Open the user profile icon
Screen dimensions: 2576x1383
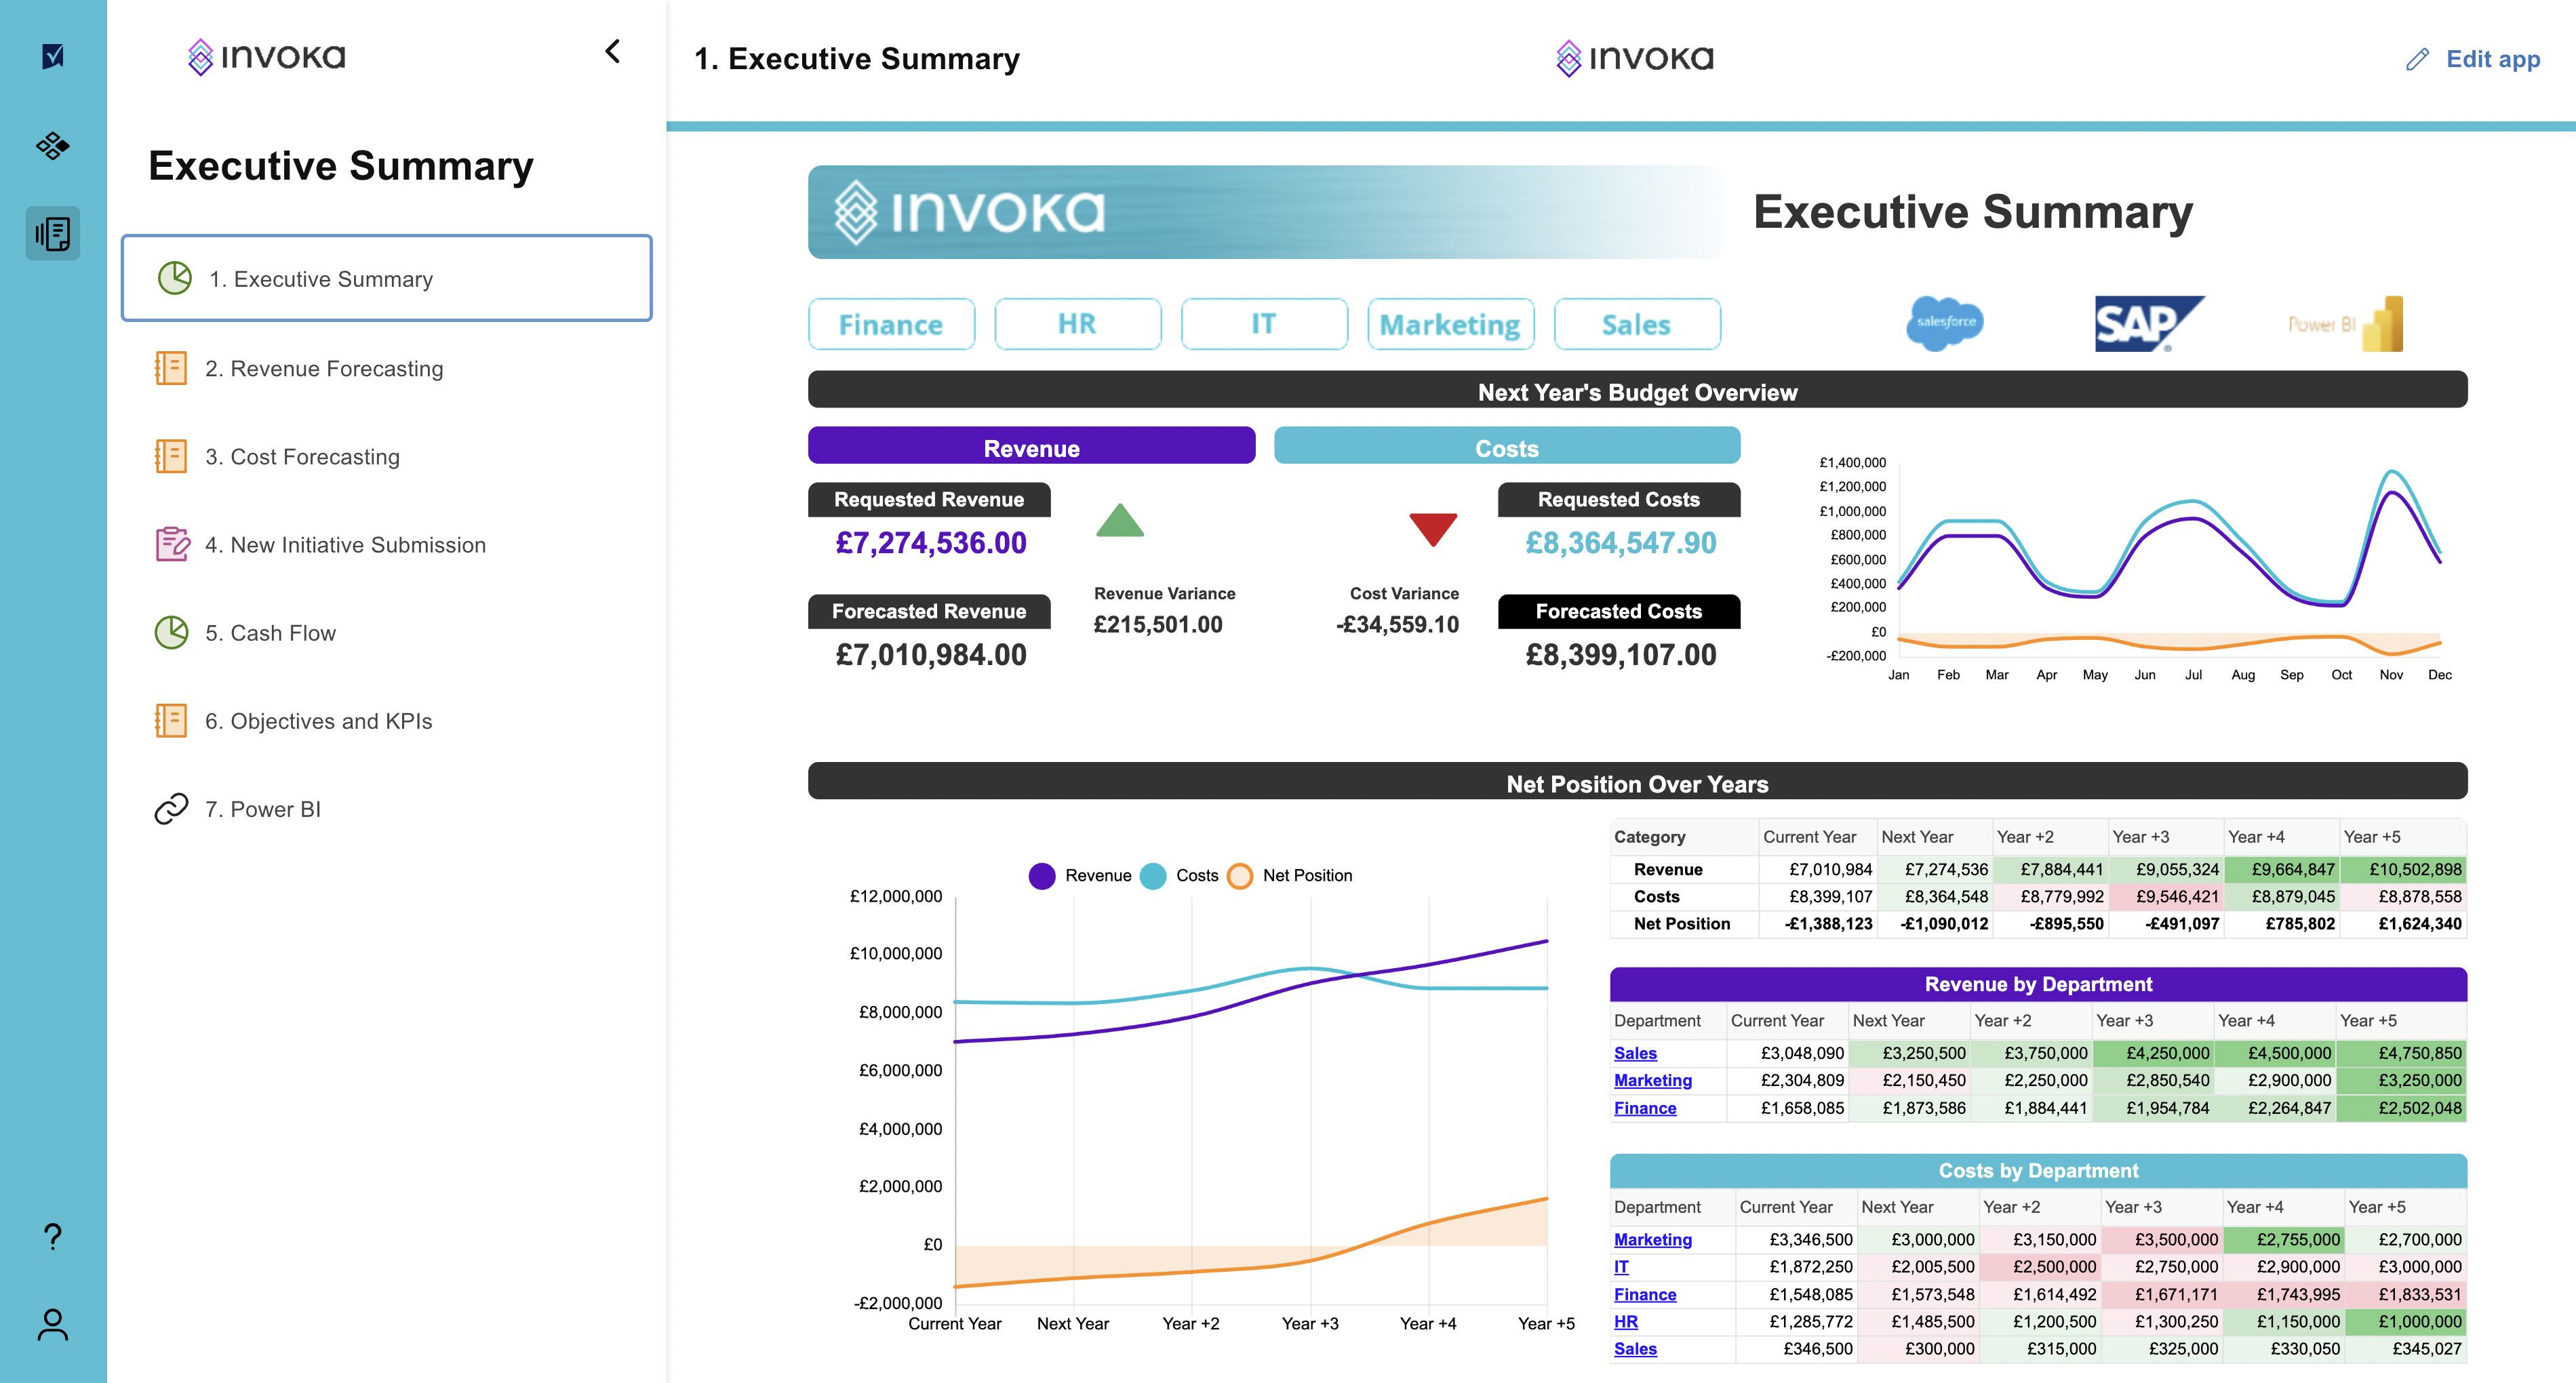click(x=53, y=1324)
